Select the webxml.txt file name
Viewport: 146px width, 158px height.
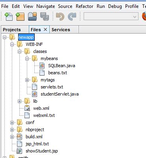click(44, 115)
